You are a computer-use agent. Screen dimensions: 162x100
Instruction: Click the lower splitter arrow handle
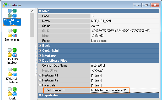point(36,74)
